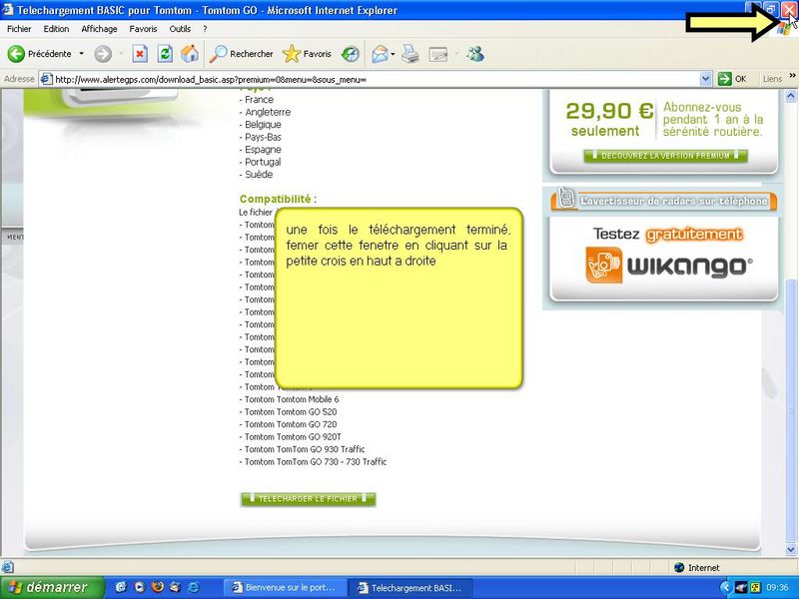This screenshot has width=799, height=599.
Task: Open the Outils menu
Action: coord(180,29)
